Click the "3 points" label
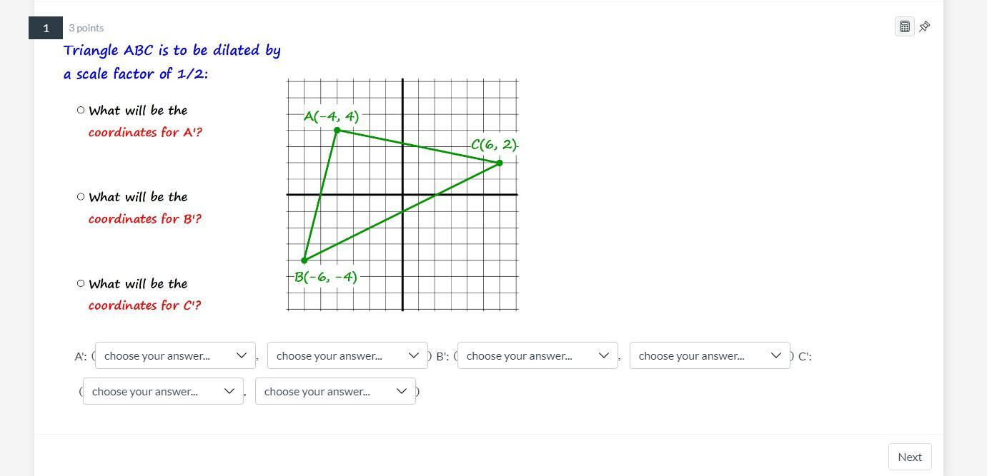 86,28
